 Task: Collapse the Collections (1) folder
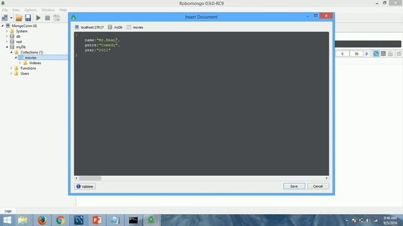[x=11, y=52]
